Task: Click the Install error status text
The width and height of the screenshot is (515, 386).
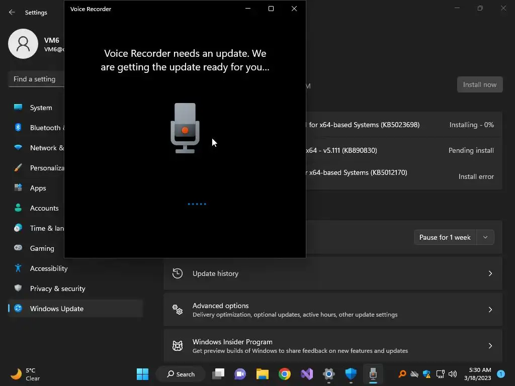Action: 476,176
